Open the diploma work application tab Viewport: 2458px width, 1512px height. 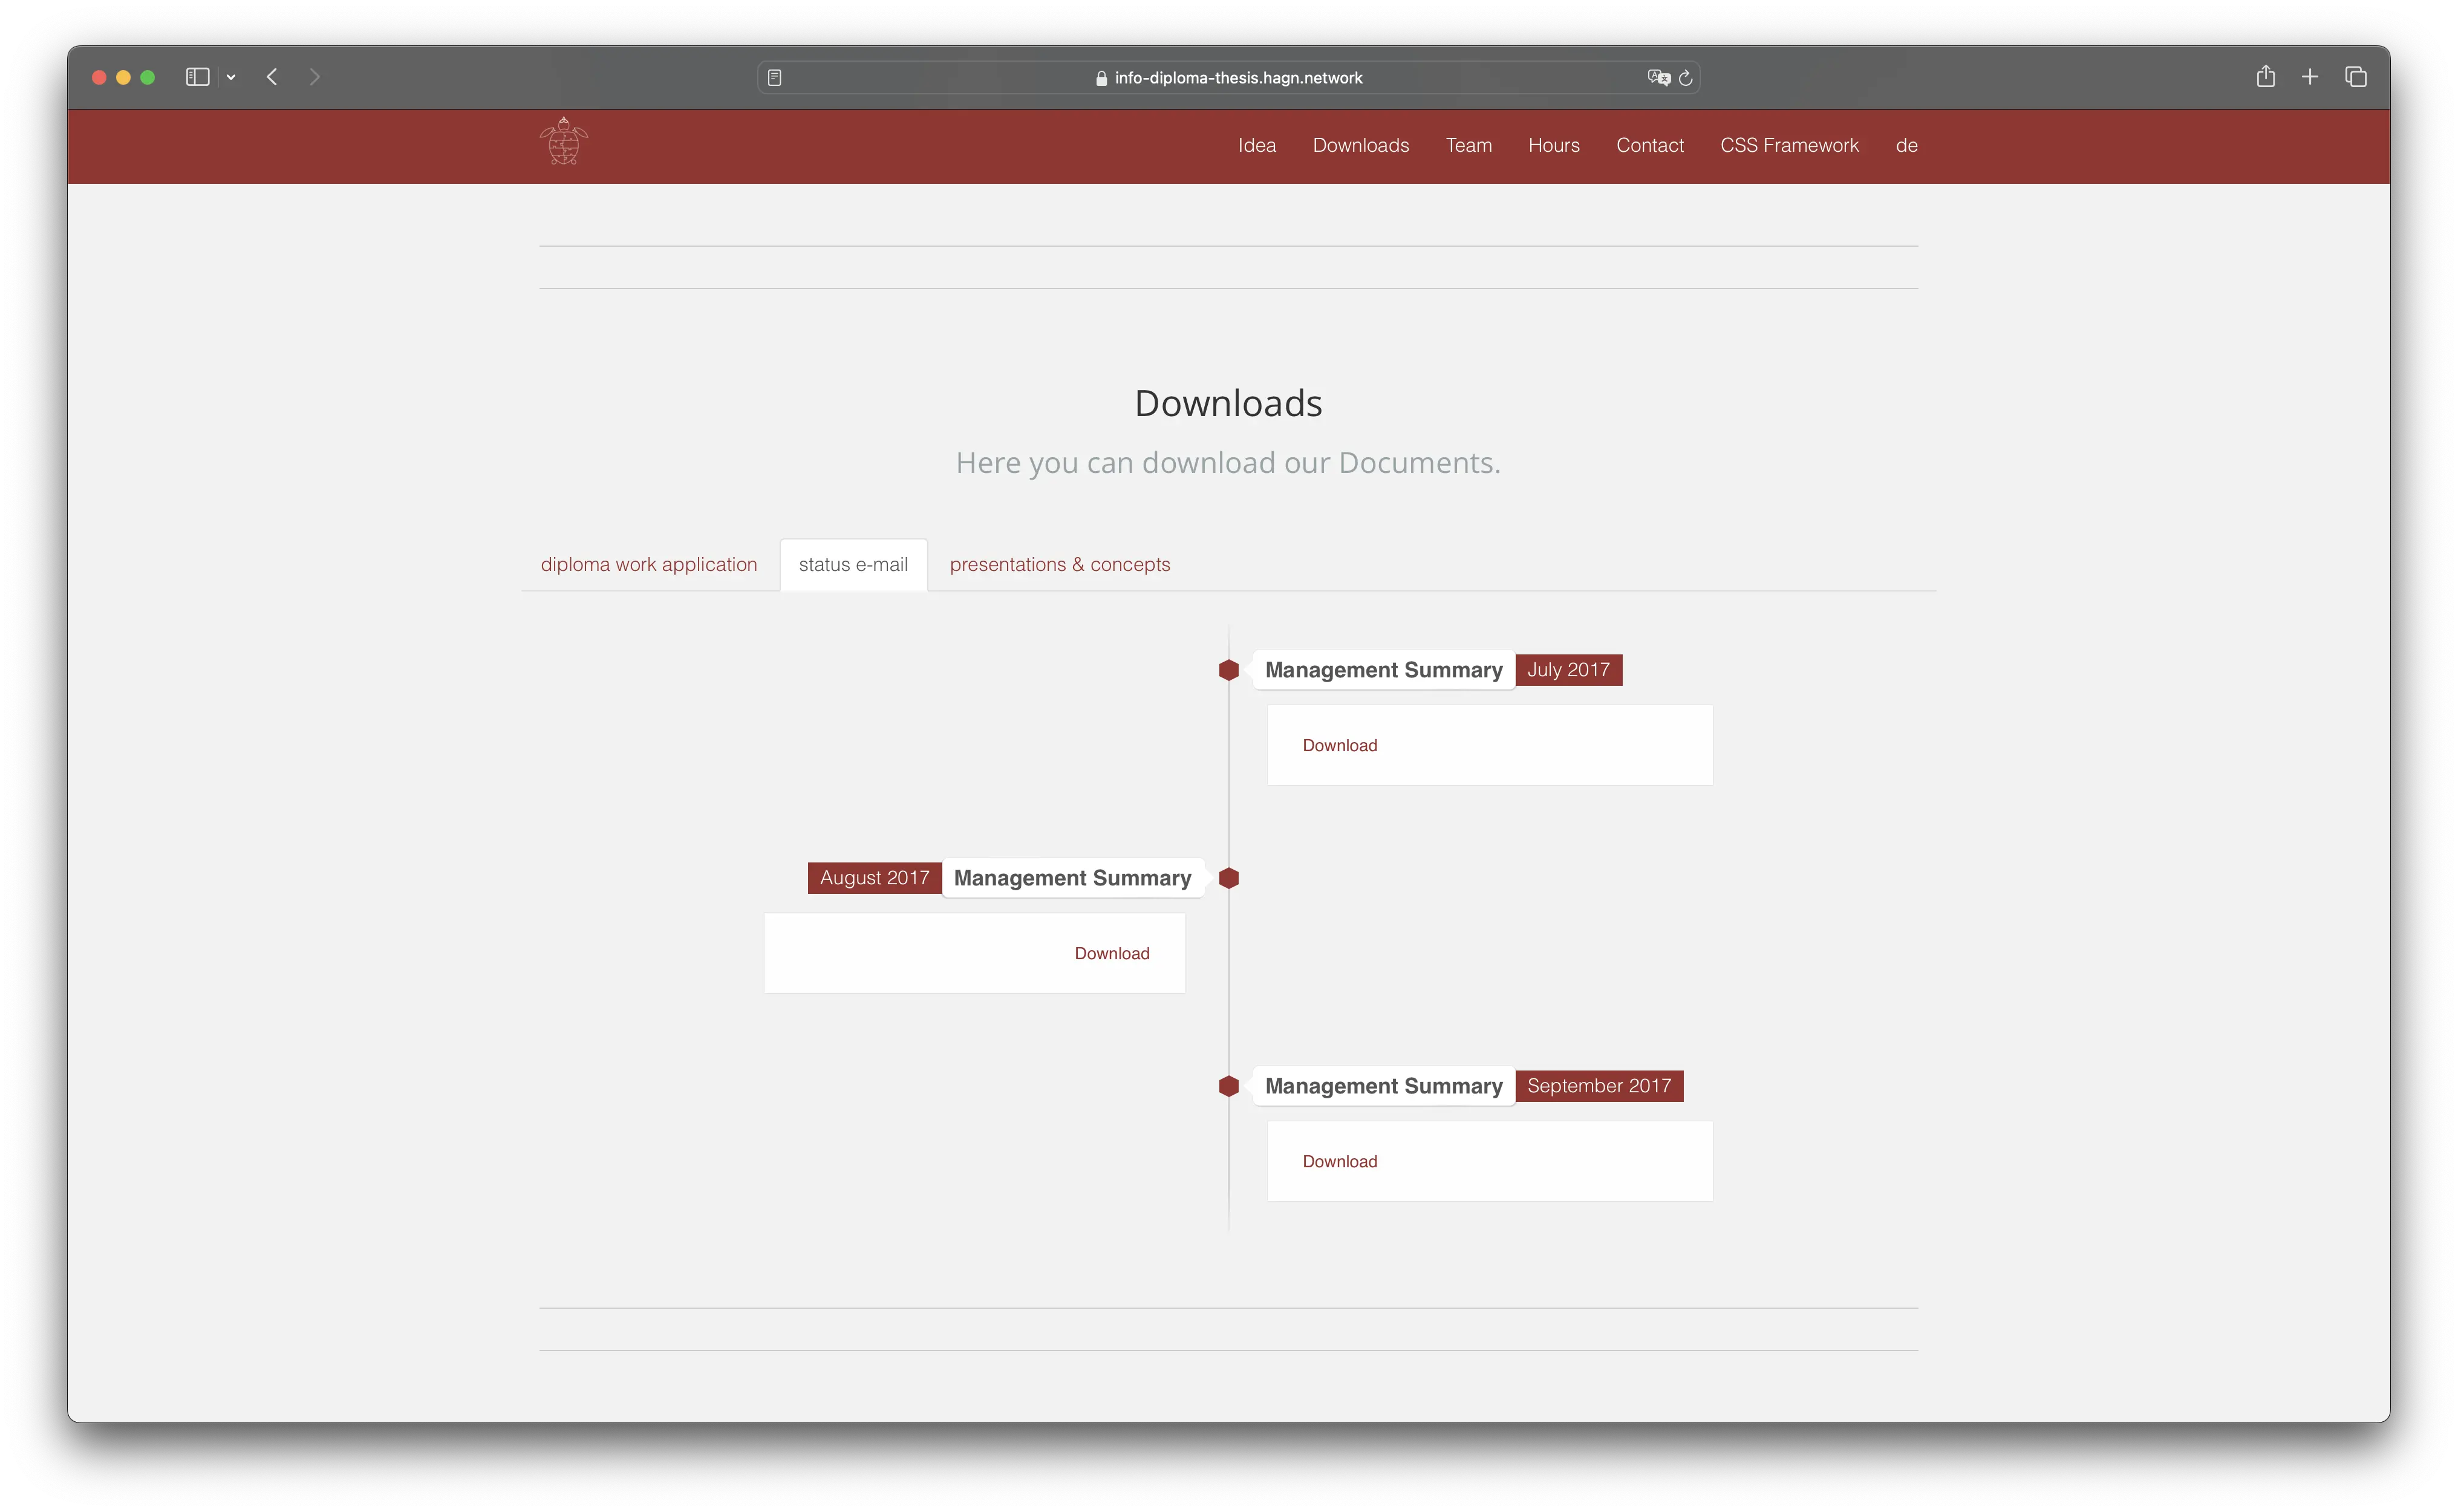pyautogui.click(x=649, y=564)
